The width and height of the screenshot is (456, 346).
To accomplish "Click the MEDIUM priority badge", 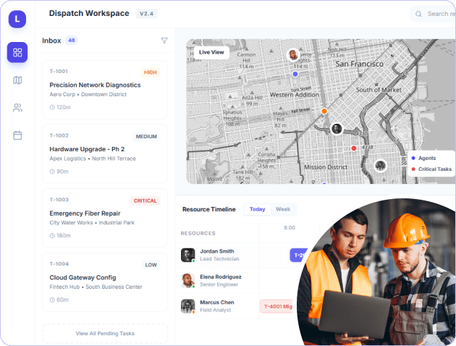I will point(146,137).
